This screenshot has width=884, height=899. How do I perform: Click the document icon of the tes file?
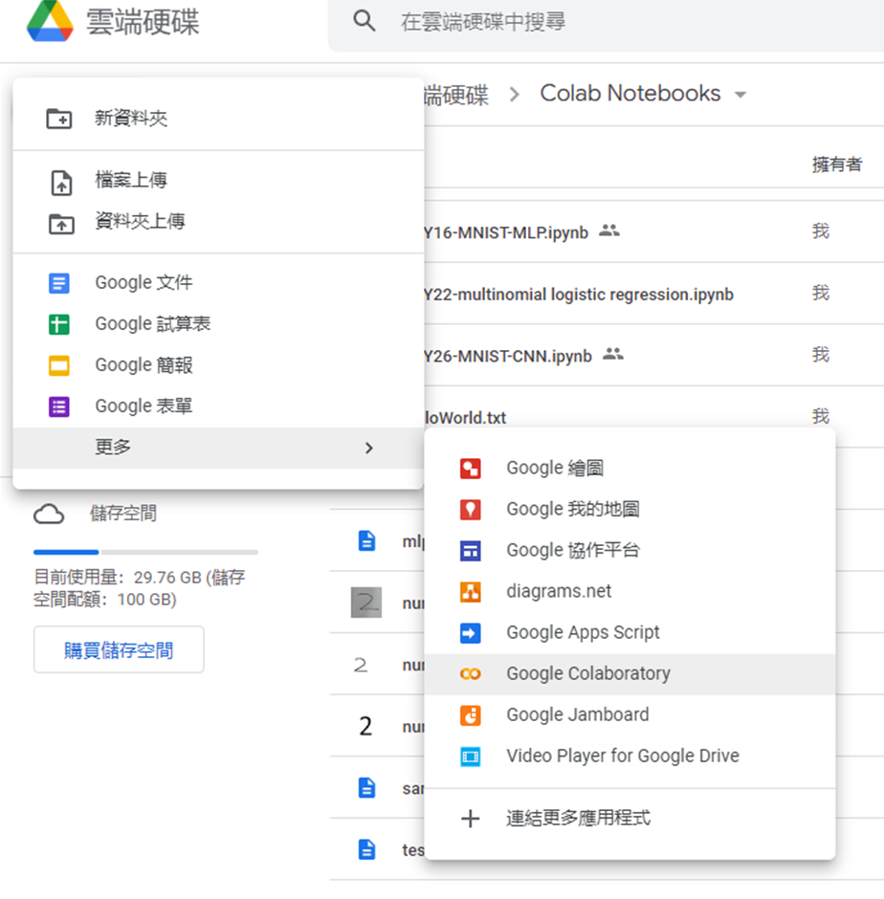366,849
